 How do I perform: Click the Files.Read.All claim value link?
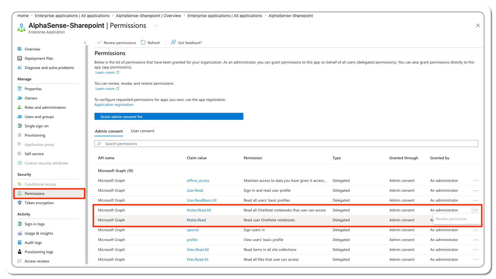[x=197, y=260]
